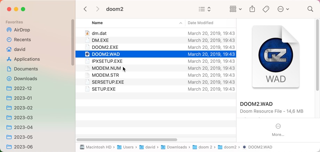Open Downloads in the sidebar
320x152 pixels.
[22, 79]
